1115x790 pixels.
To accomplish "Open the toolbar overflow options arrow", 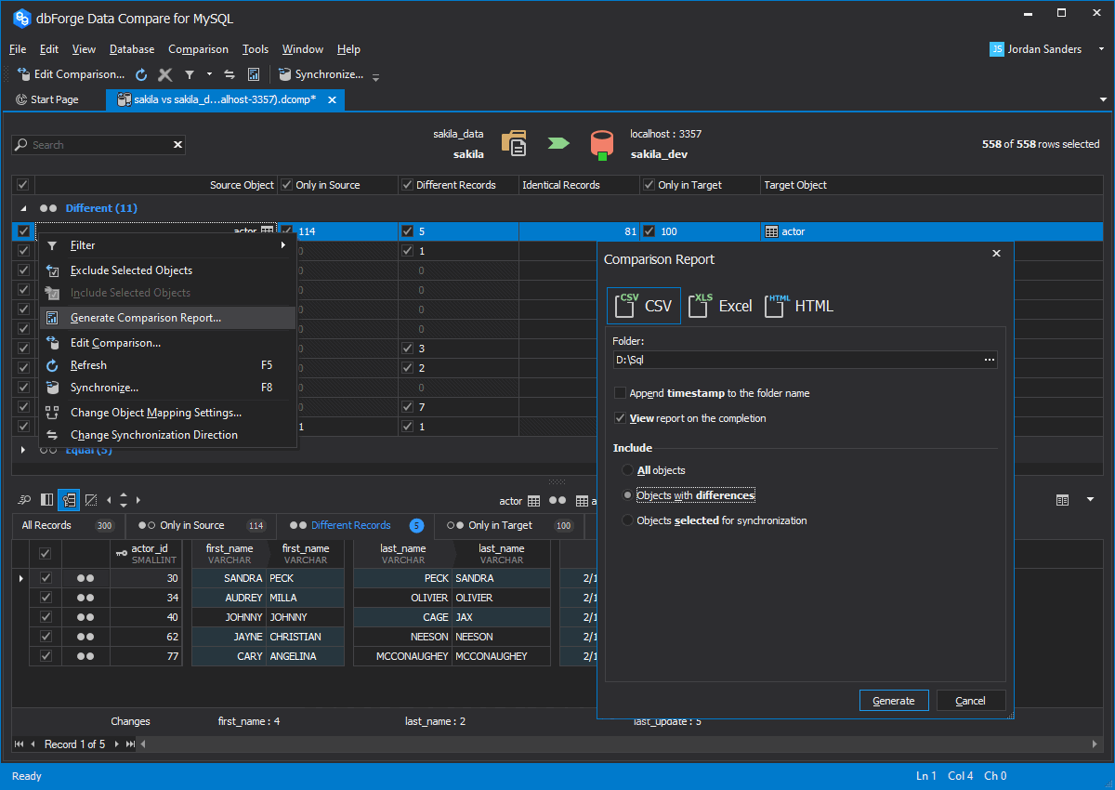I will coord(375,76).
